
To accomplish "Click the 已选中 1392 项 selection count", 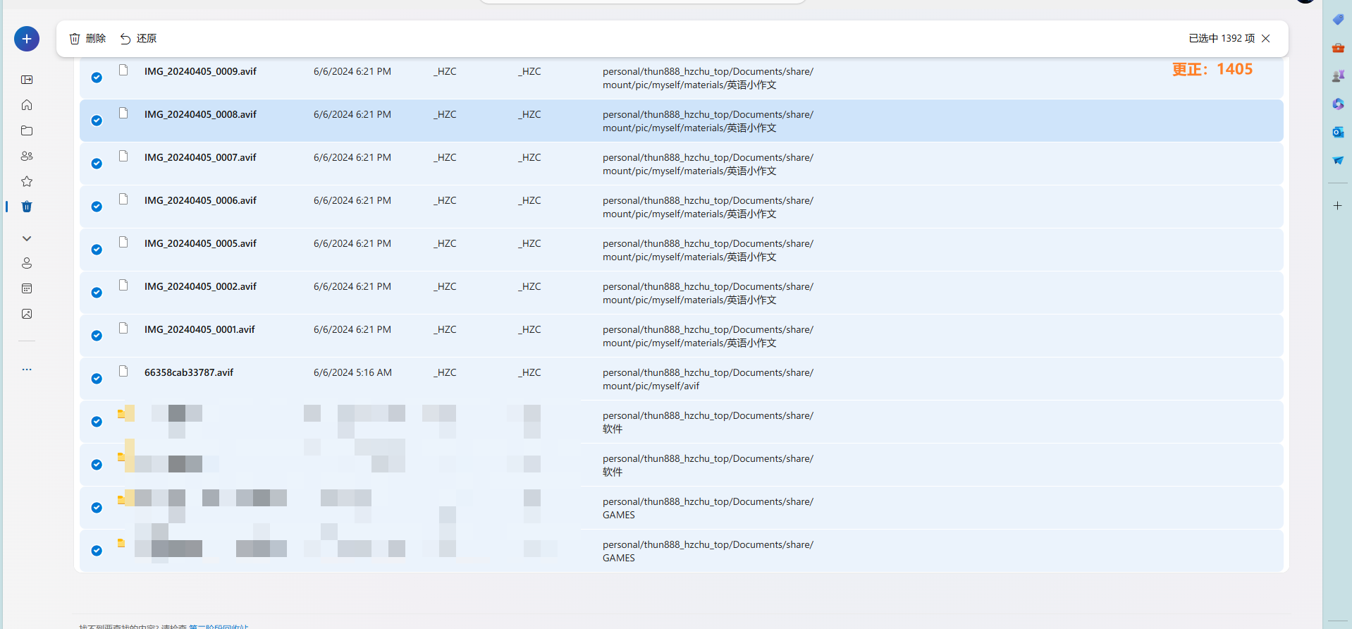I will 1222,38.
